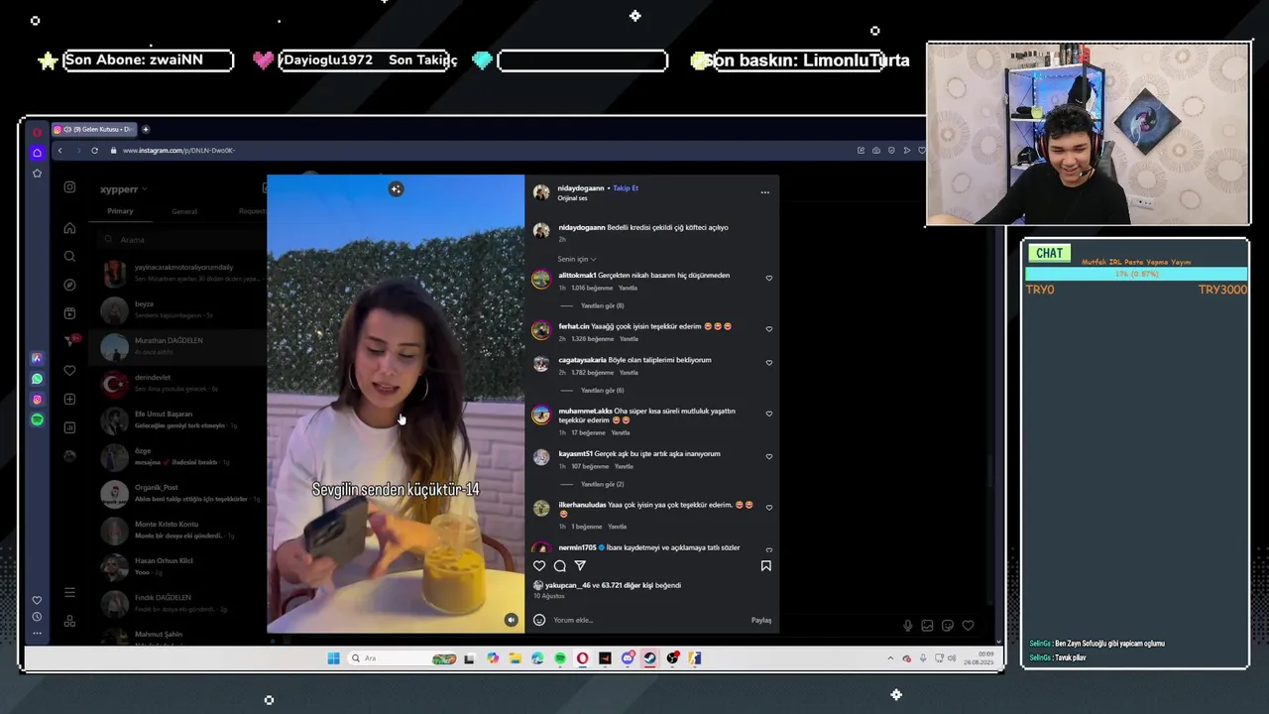Show hidden system tray icons chevron

(891, 658)
